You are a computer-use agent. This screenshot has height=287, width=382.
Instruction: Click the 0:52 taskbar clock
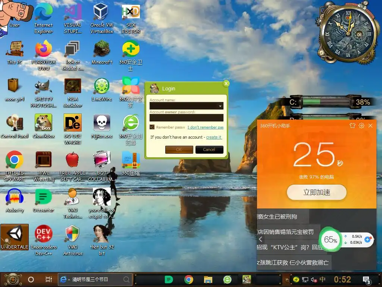342,280
